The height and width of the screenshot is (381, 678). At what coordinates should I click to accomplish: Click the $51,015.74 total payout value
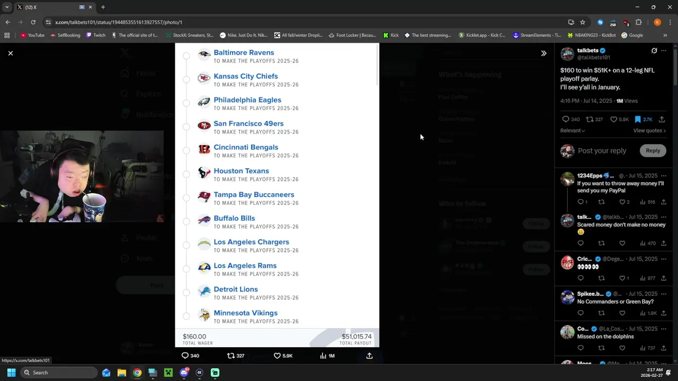(356, 337)
